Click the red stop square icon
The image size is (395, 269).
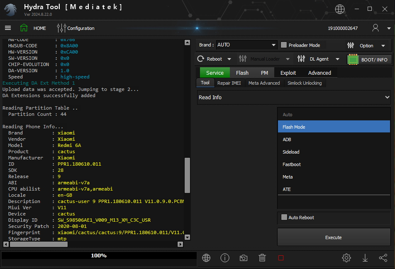(x=281, y=258)
